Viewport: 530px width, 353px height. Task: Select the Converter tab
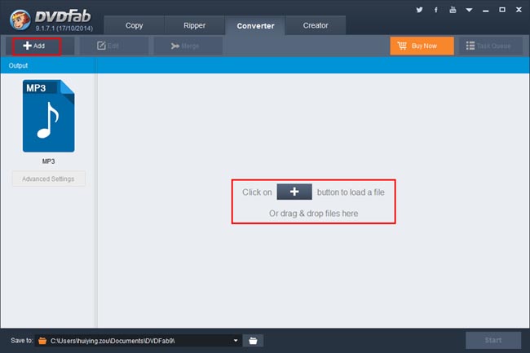tap(255, 25)
